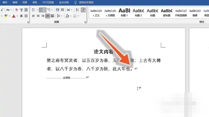
Task: Open the Font dialog launcher
Action: point(28,22)
